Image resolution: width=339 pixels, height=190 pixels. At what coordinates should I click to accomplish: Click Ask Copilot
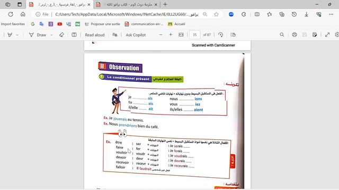(136, 35)
